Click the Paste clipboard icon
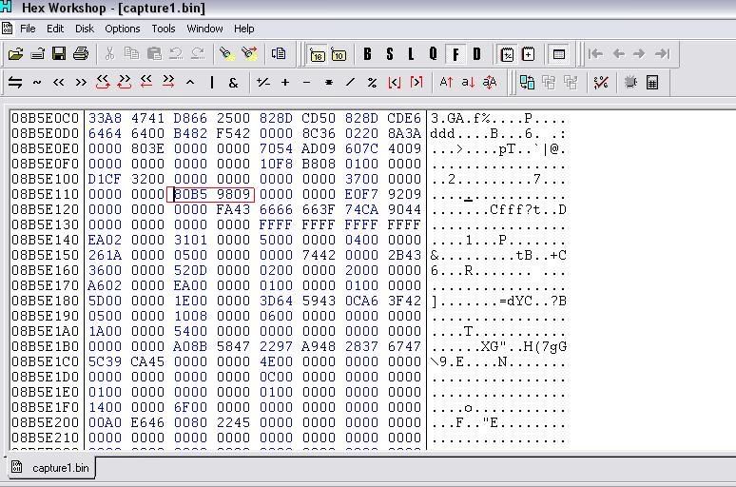 point(154,54)
